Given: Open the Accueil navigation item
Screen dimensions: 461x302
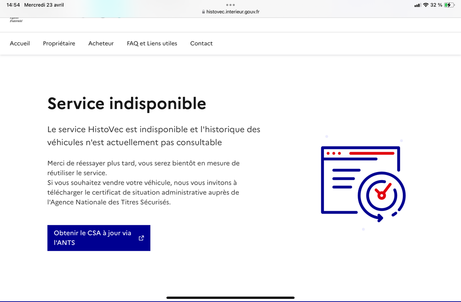Looking at the screenshot, I should point(20,43).
